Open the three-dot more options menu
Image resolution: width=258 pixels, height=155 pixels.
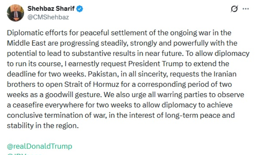(246, 9)
